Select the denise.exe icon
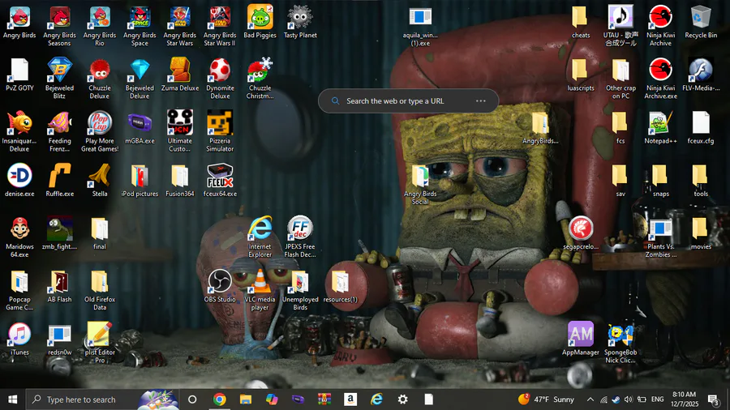This screenshot has height=410, width=730. tap(19, 180)
